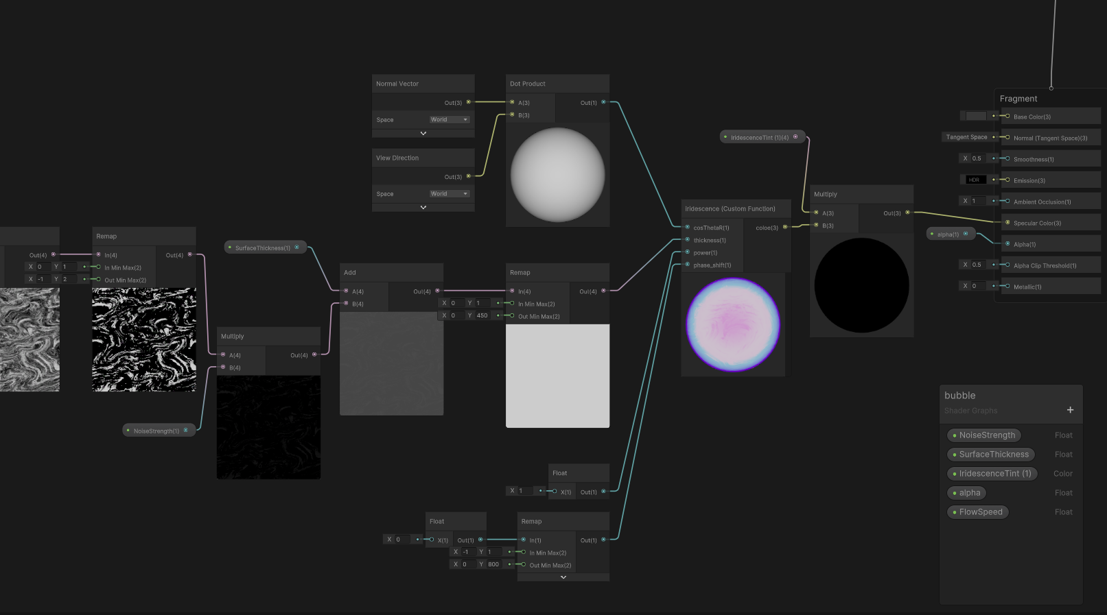Click the Alpha(1) input port in Fragment

1007,244
